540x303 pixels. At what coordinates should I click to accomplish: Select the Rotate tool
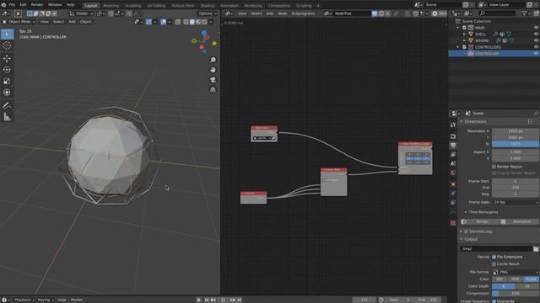tap(7, 70)
